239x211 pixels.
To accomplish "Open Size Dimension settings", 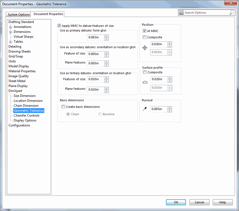I will tap(25, 96).
